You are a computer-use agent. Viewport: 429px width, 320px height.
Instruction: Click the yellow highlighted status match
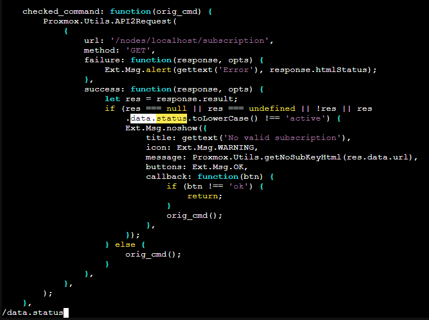pos(172,118)
